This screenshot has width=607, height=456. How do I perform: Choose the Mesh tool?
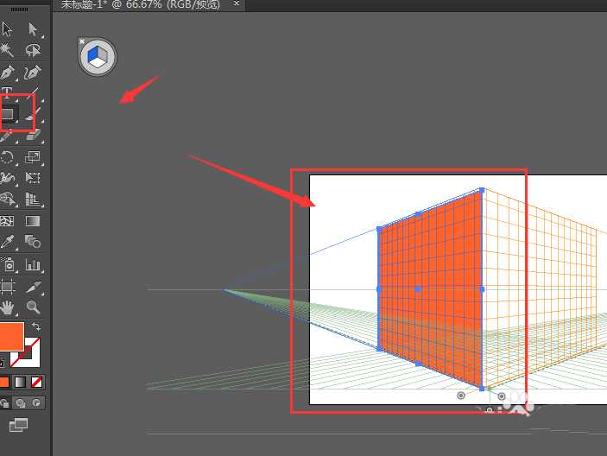(x=7, y=221)
